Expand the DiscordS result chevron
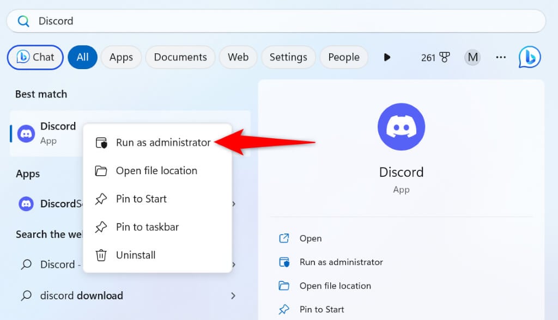Image resolution: width=558 pixels, height=320 pixels. click(x=234, y=204)
